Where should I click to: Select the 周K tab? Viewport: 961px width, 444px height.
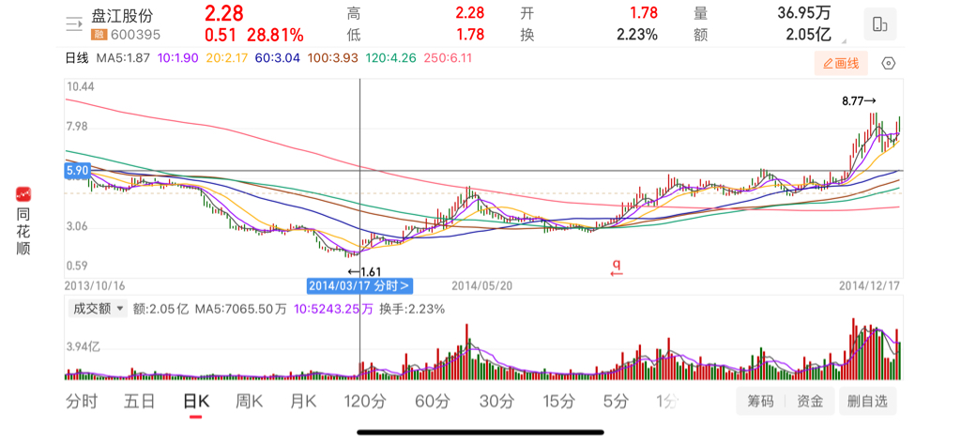click(250, 402)
